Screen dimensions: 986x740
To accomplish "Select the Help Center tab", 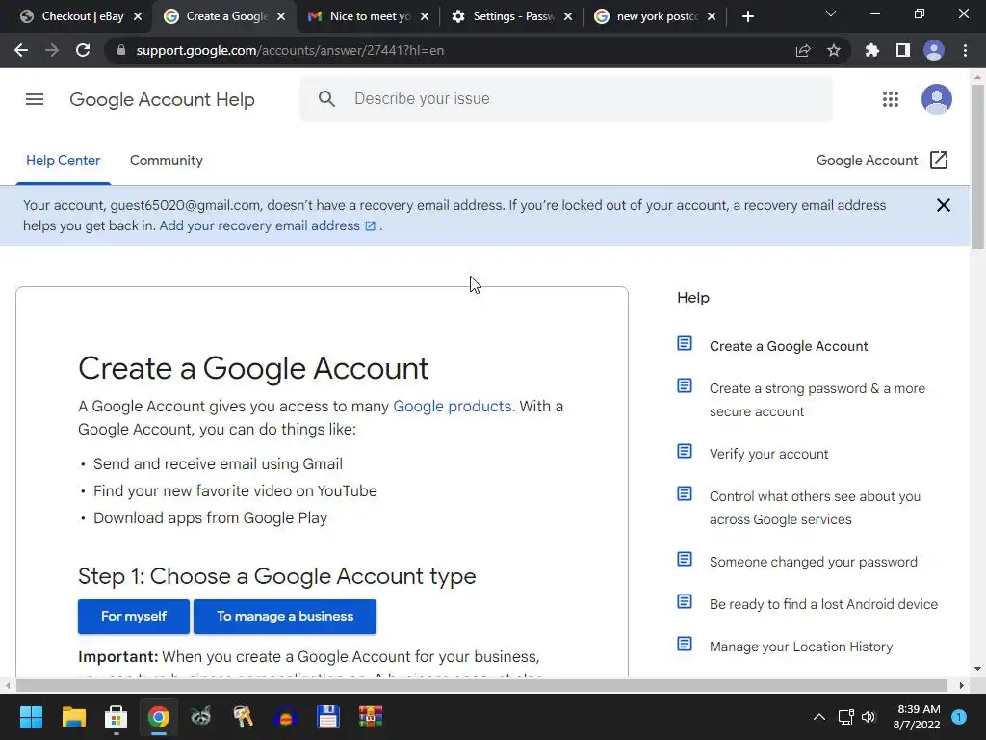I will (x=63, y=161).
